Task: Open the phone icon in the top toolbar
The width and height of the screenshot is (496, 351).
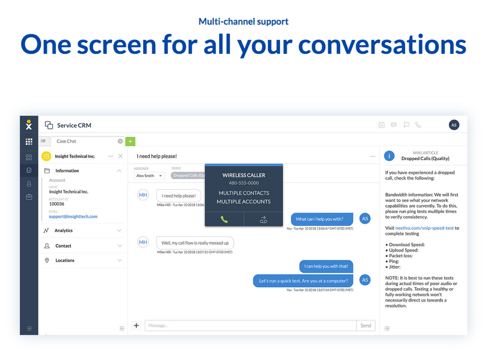Action: click(418, 124)
